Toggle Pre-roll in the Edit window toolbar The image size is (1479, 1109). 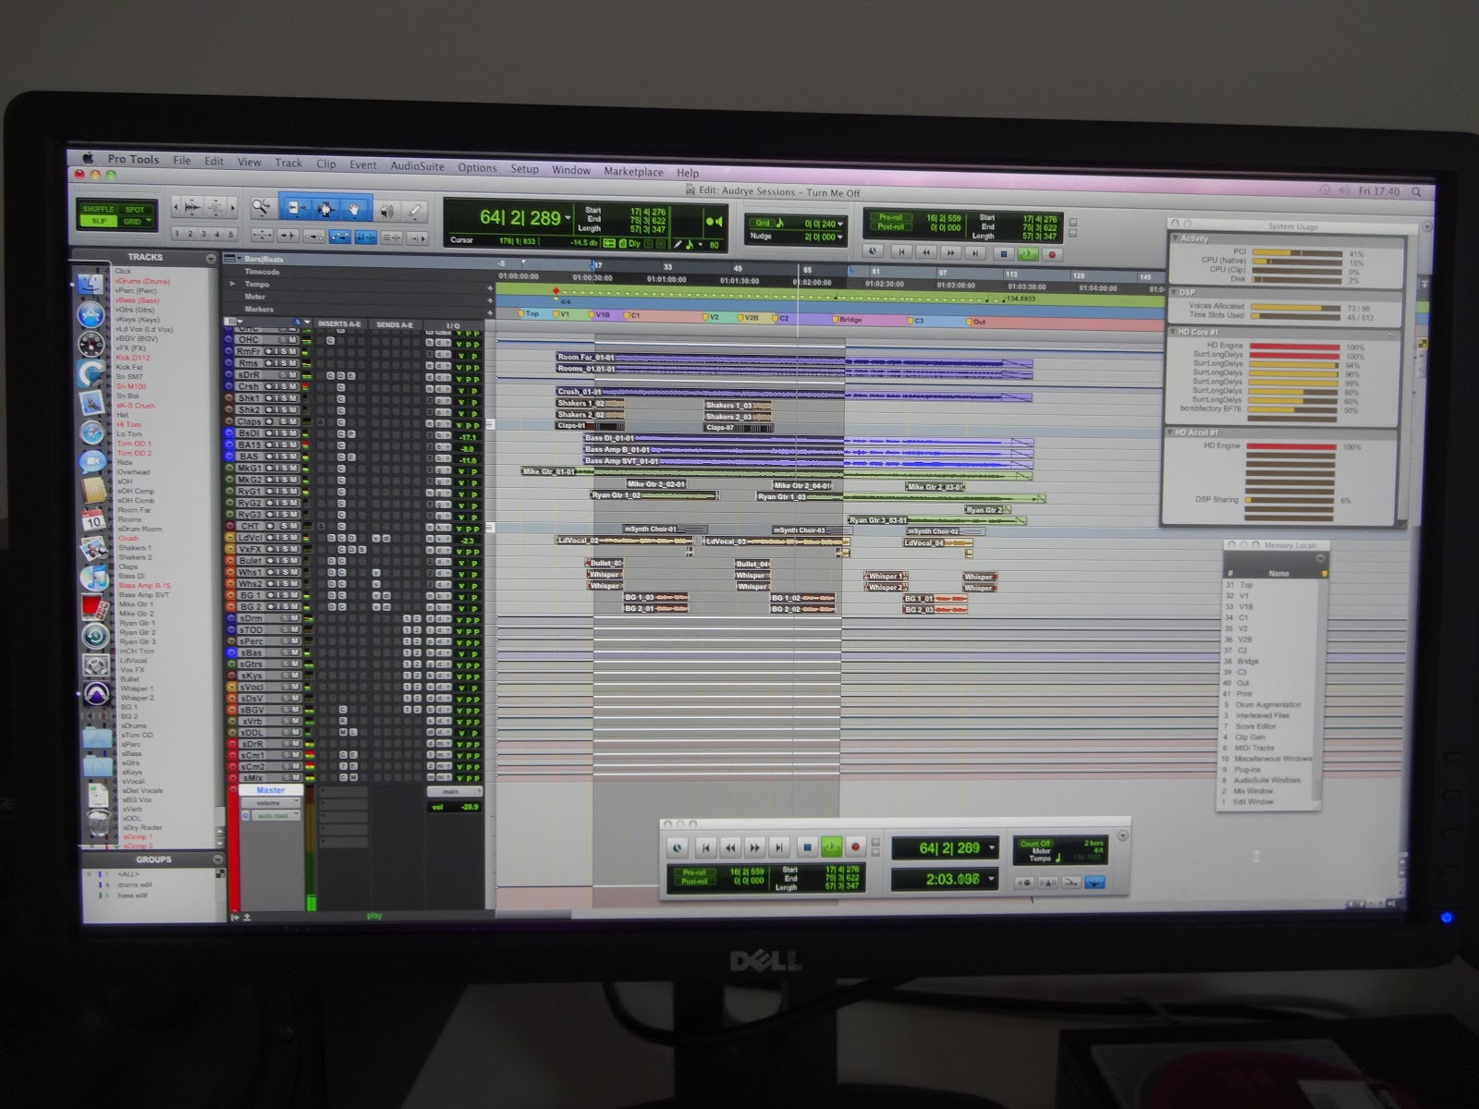point(890,217)
